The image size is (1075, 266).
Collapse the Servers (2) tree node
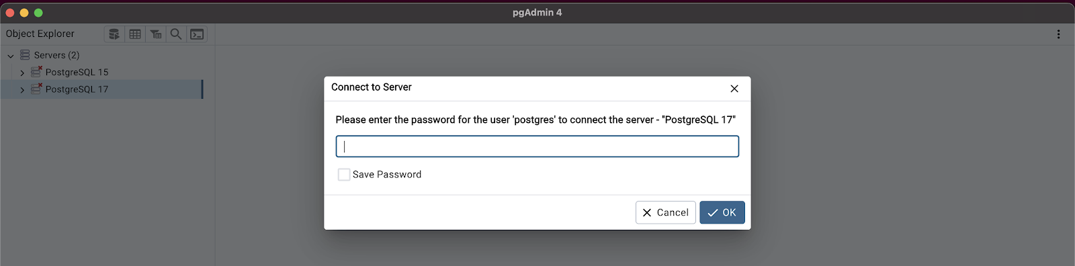coord(11,55)
